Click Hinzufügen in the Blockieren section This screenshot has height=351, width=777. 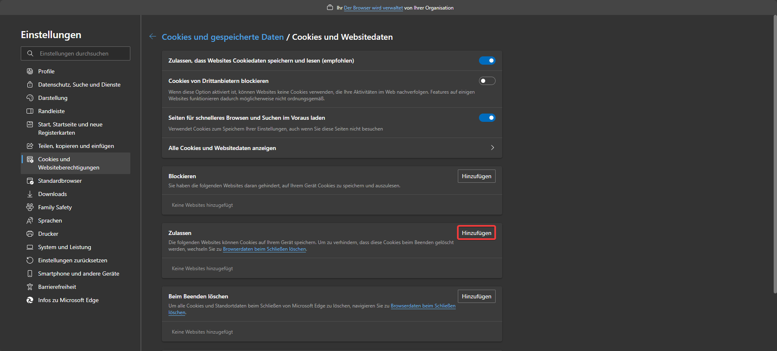(x=476, y=176)
